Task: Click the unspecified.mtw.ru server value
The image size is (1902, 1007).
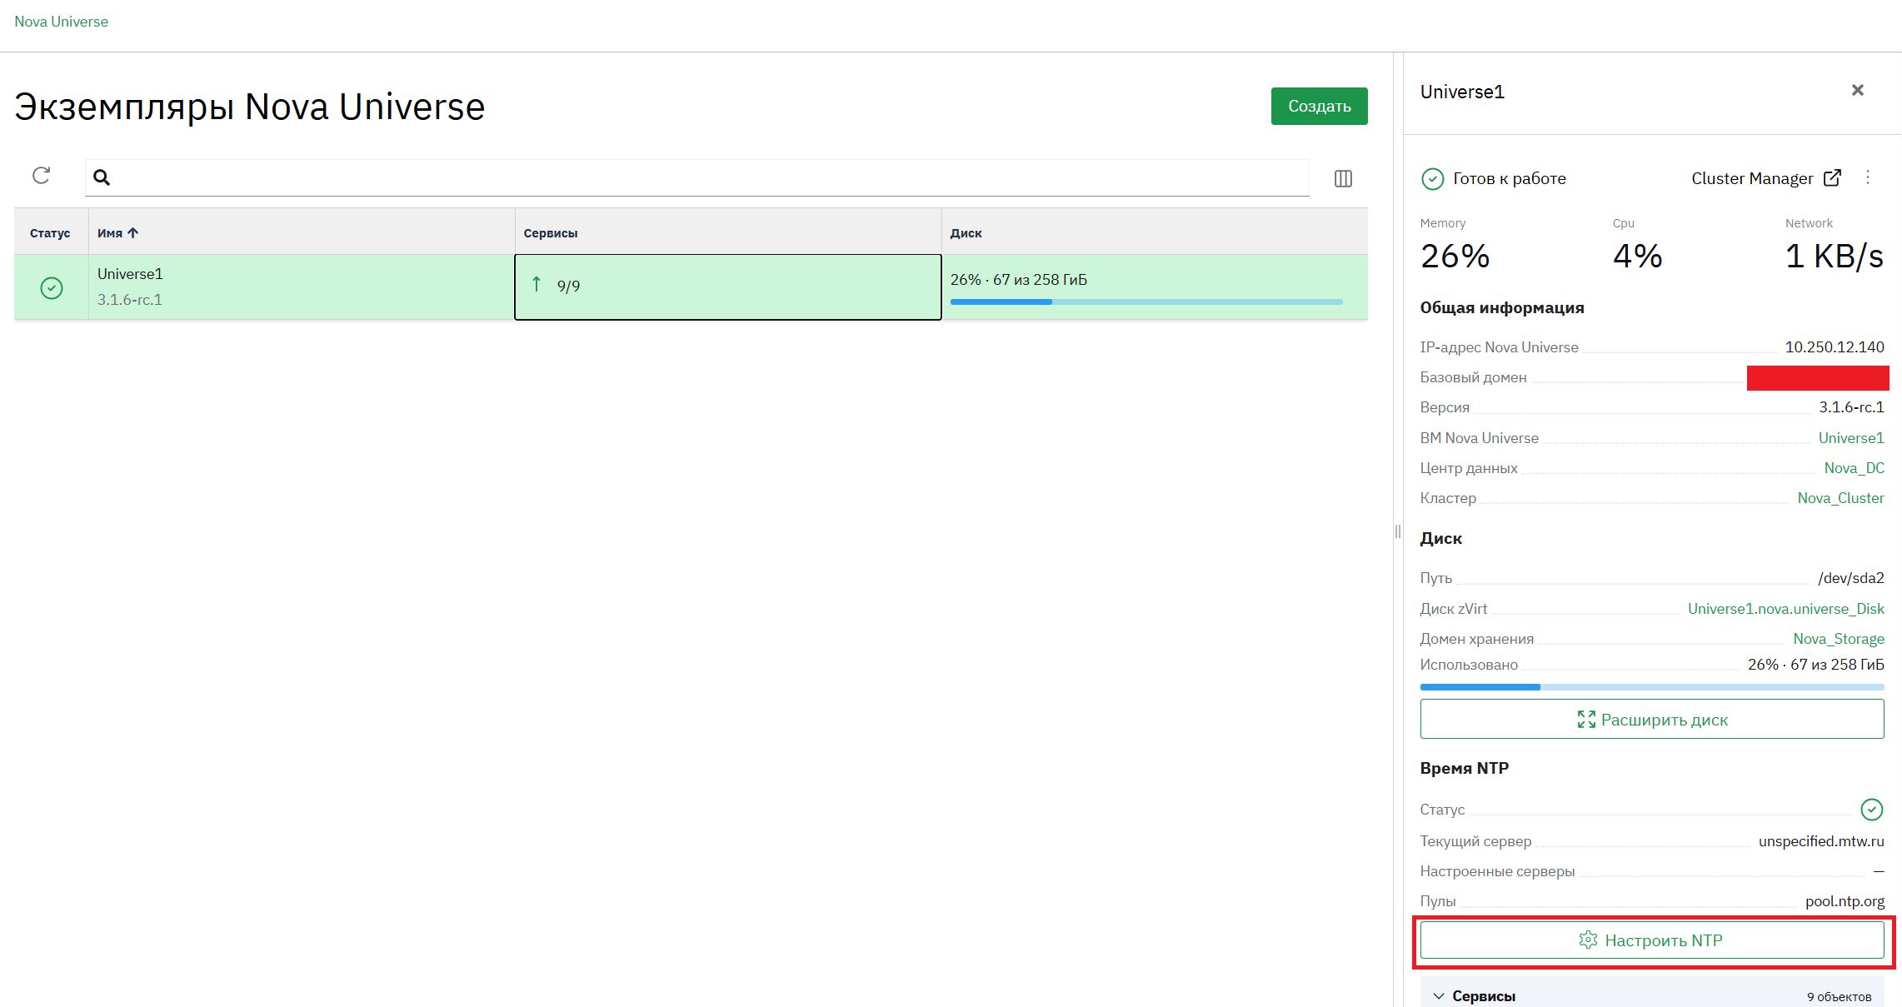Action: (1821, 841)
